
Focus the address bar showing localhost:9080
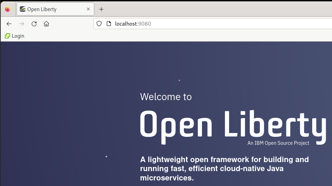209,24
